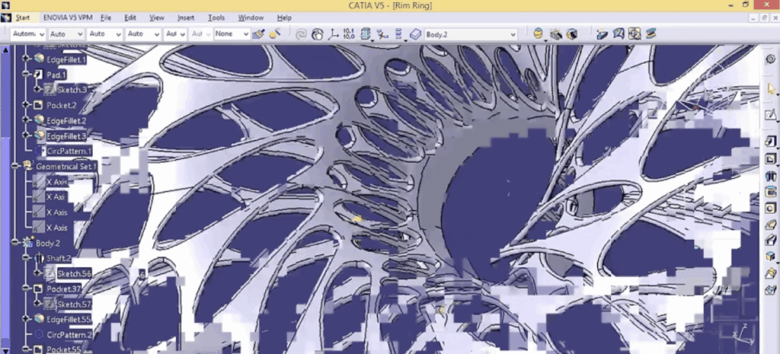Click the axis system icon in top toolbar
The width and height of the screenshot is (780, 354).
[x=334, y=34]
